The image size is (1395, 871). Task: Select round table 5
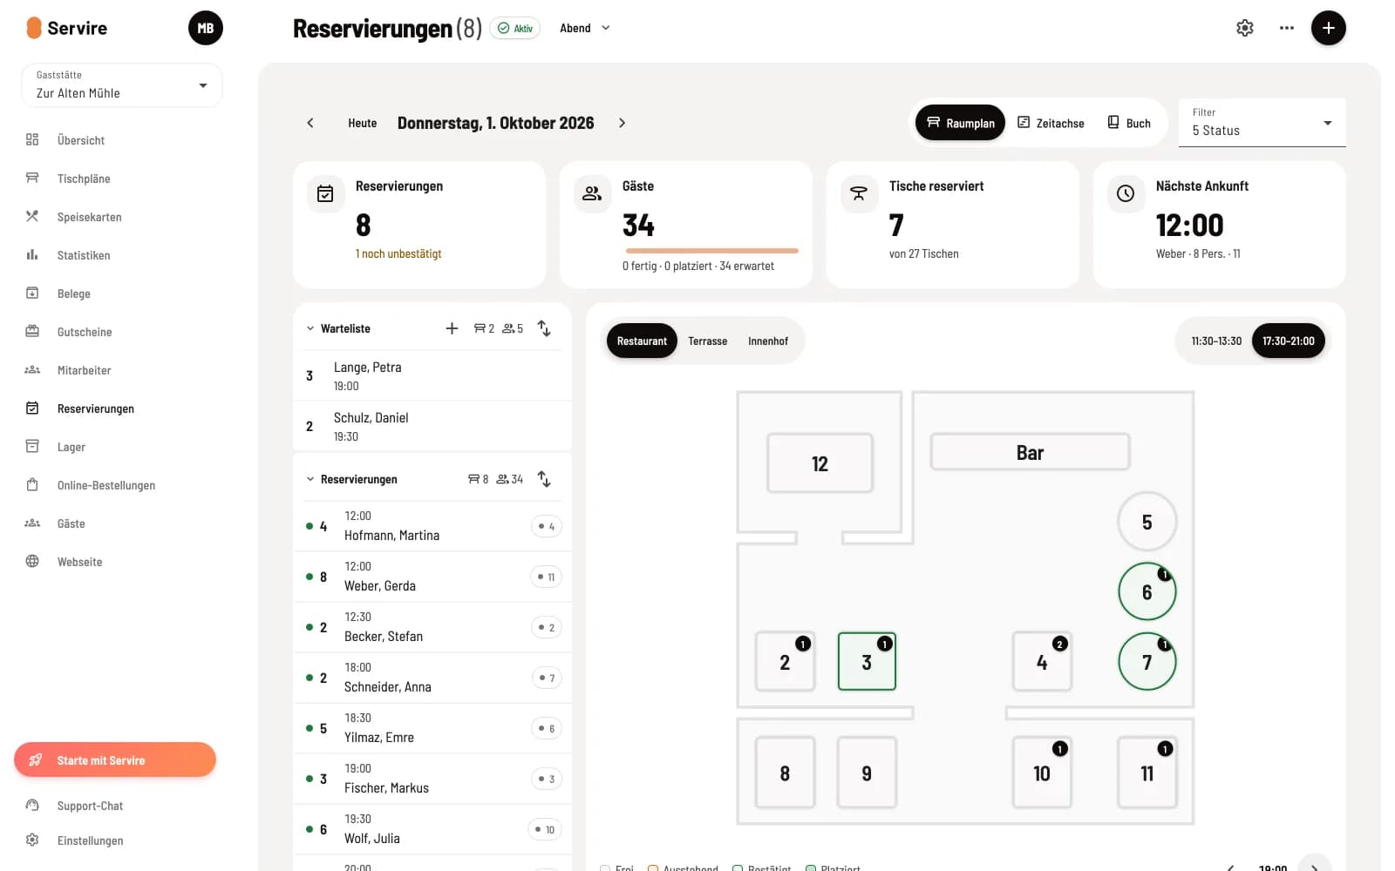pyautogui.click(x=1147, y=522)
